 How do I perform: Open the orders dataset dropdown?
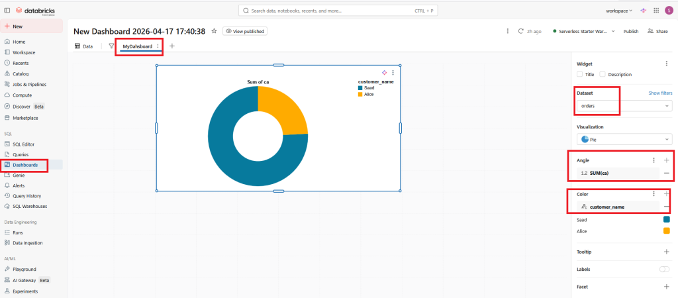624,106
